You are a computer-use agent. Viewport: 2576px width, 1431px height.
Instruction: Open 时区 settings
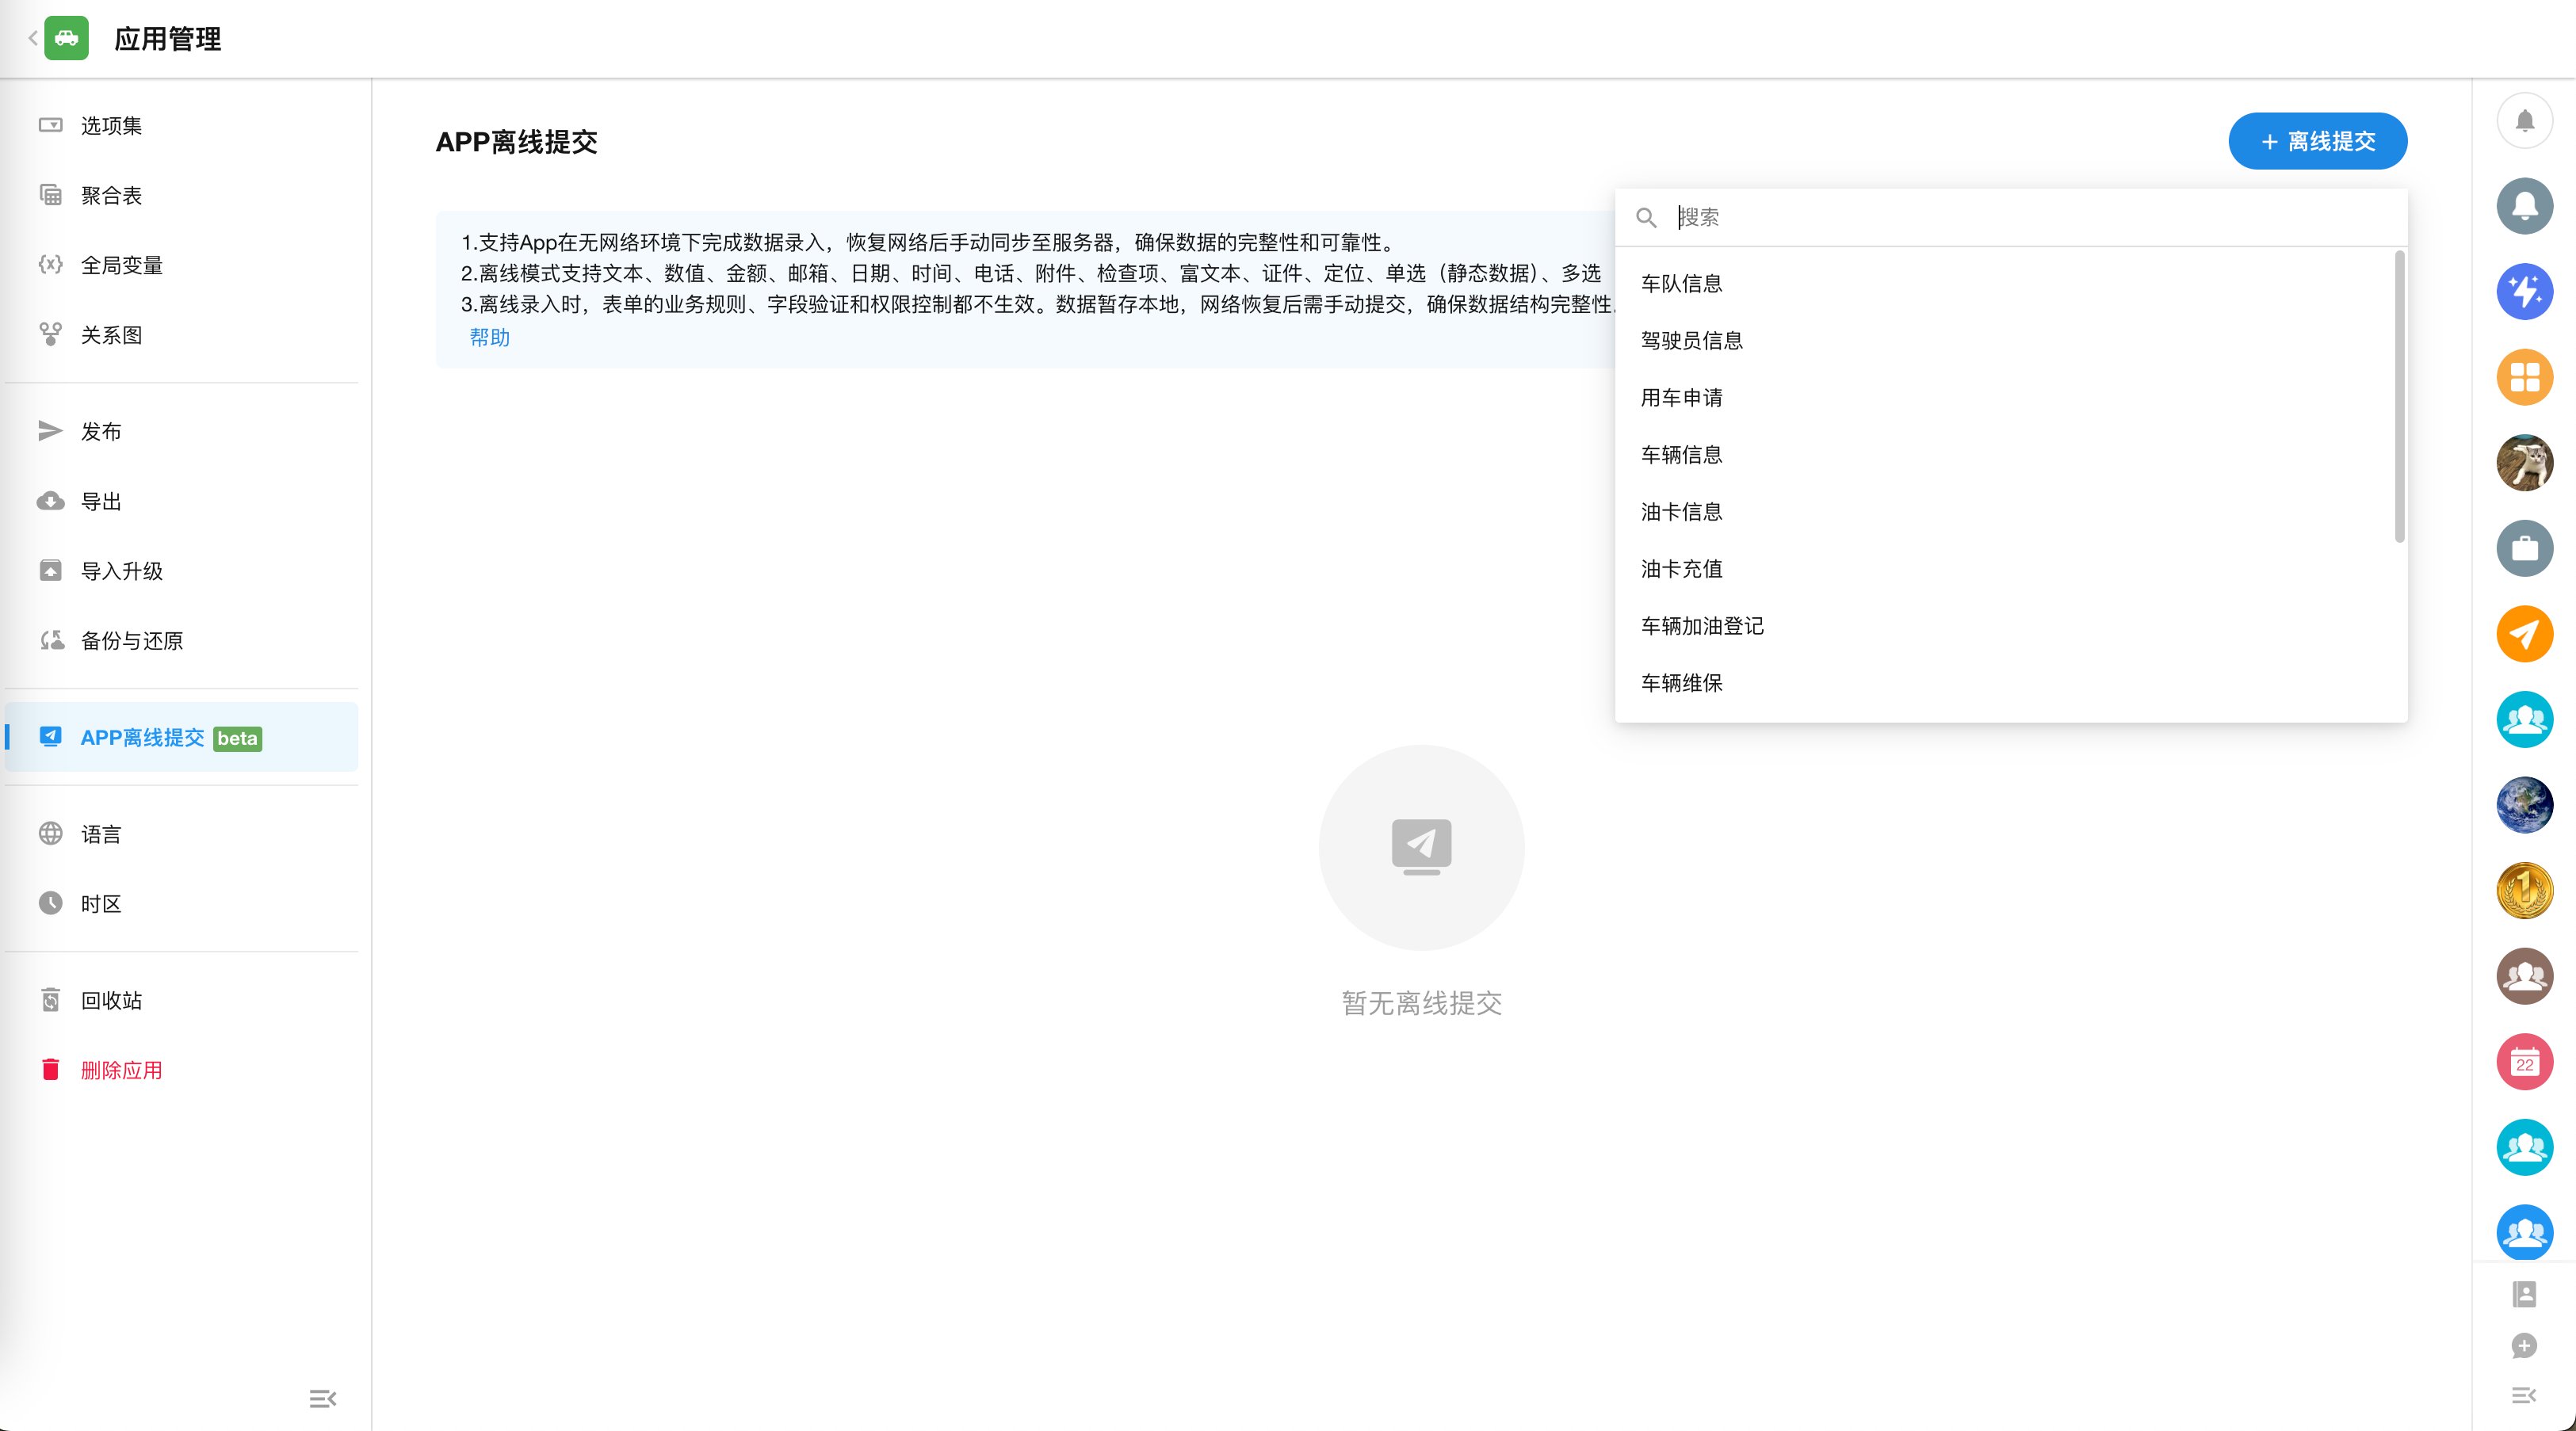tap(181, 904)
